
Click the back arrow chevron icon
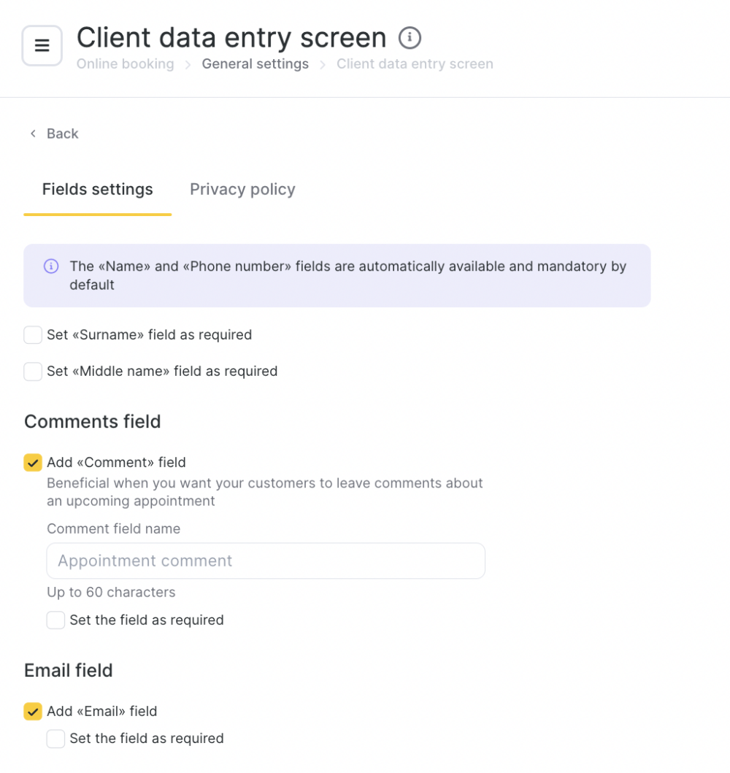coord(33,134)
